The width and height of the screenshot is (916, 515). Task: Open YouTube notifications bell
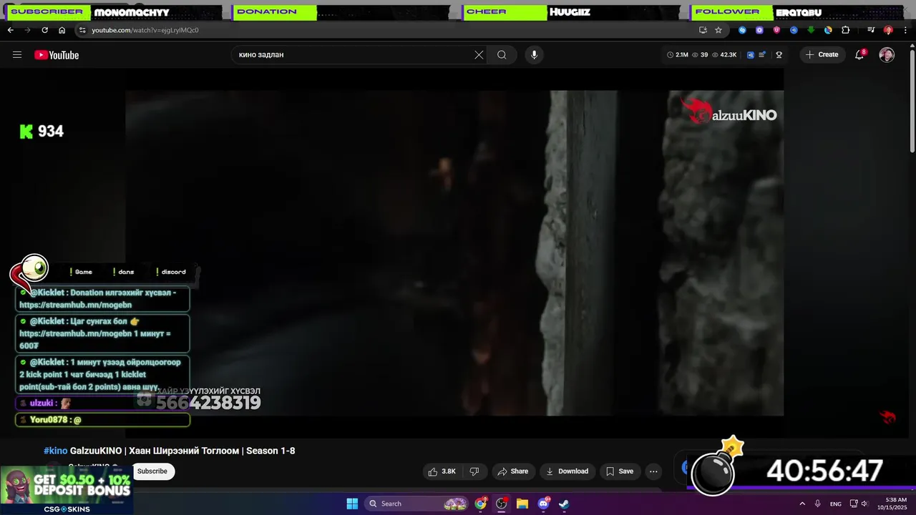click(859, 55)
